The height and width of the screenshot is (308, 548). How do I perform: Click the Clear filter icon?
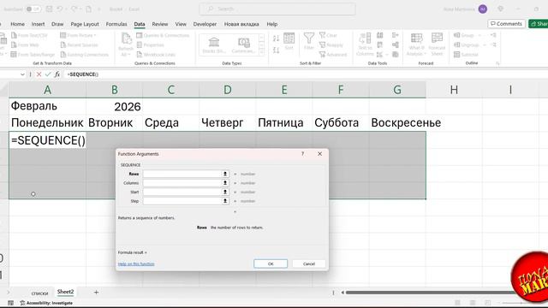(x=322, y=35)
